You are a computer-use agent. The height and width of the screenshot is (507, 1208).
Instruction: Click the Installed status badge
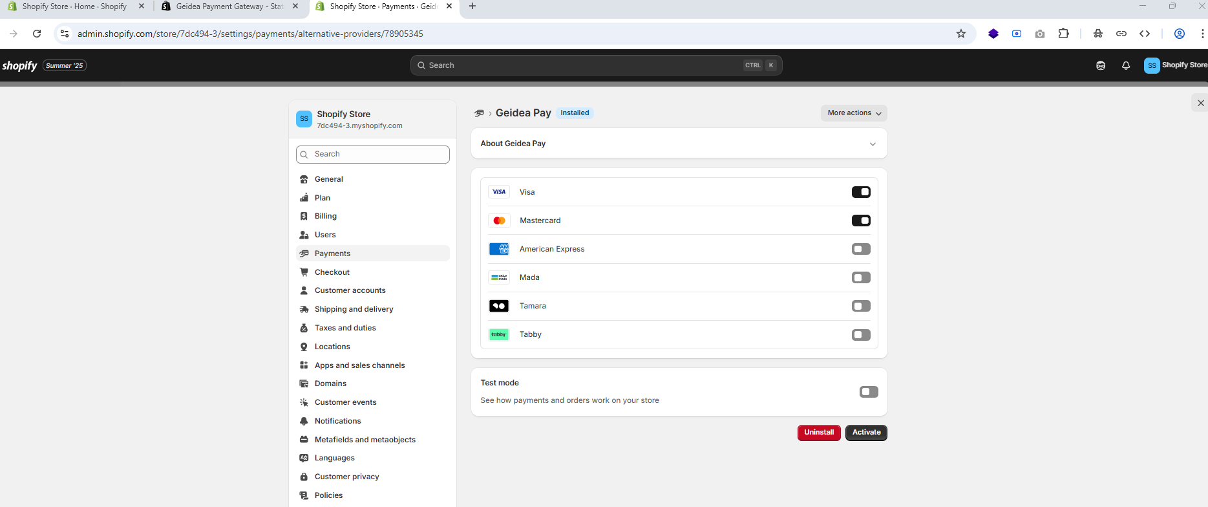[575, 113]
